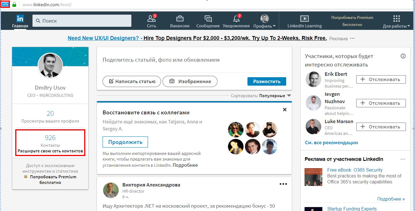415x211 pixels.
Task: Click Расширьте свою сеть контактов text
Action: [50, 151]
